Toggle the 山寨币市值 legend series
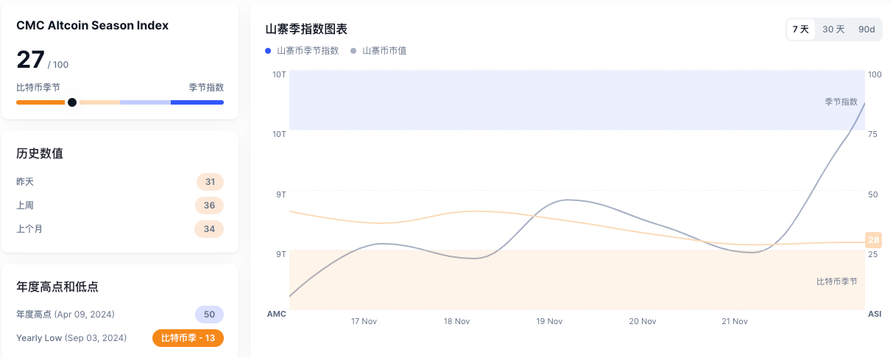 [384, 51]
